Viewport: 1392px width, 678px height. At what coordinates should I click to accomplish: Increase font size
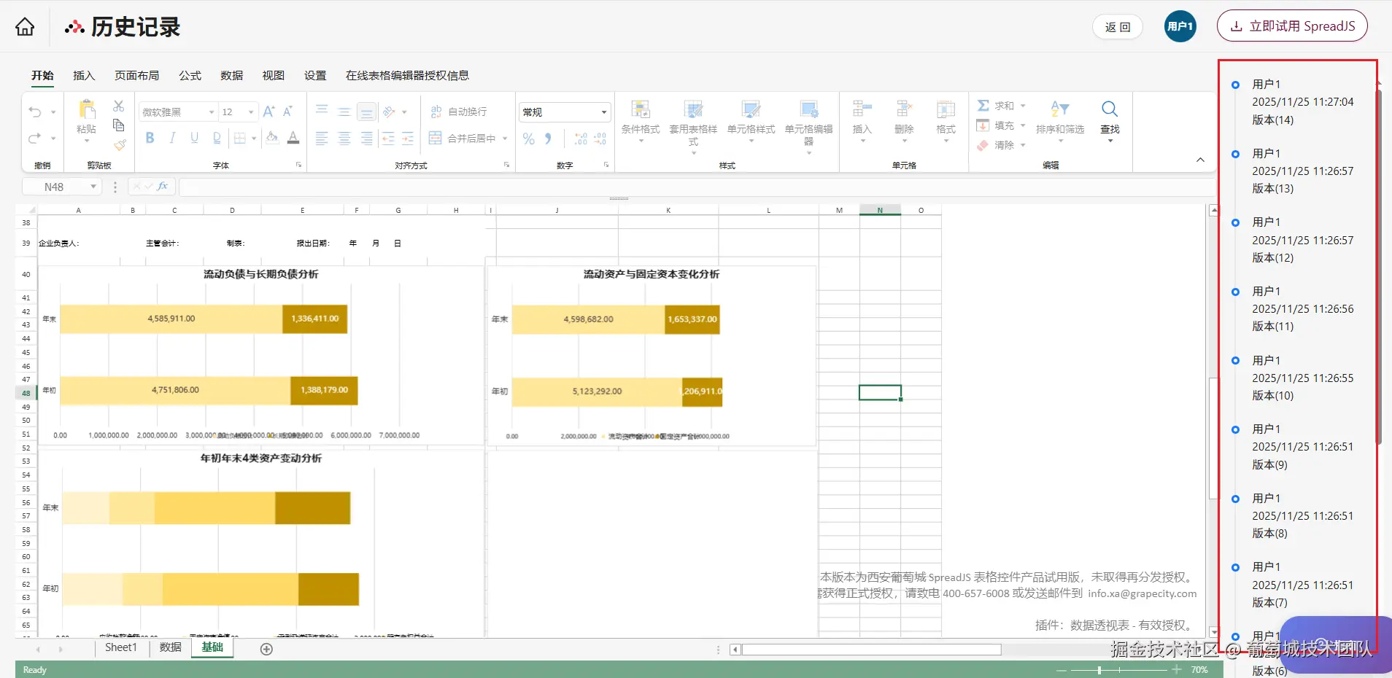268,112
